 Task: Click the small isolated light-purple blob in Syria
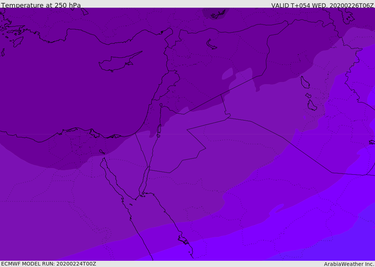(x=227, y=74)
